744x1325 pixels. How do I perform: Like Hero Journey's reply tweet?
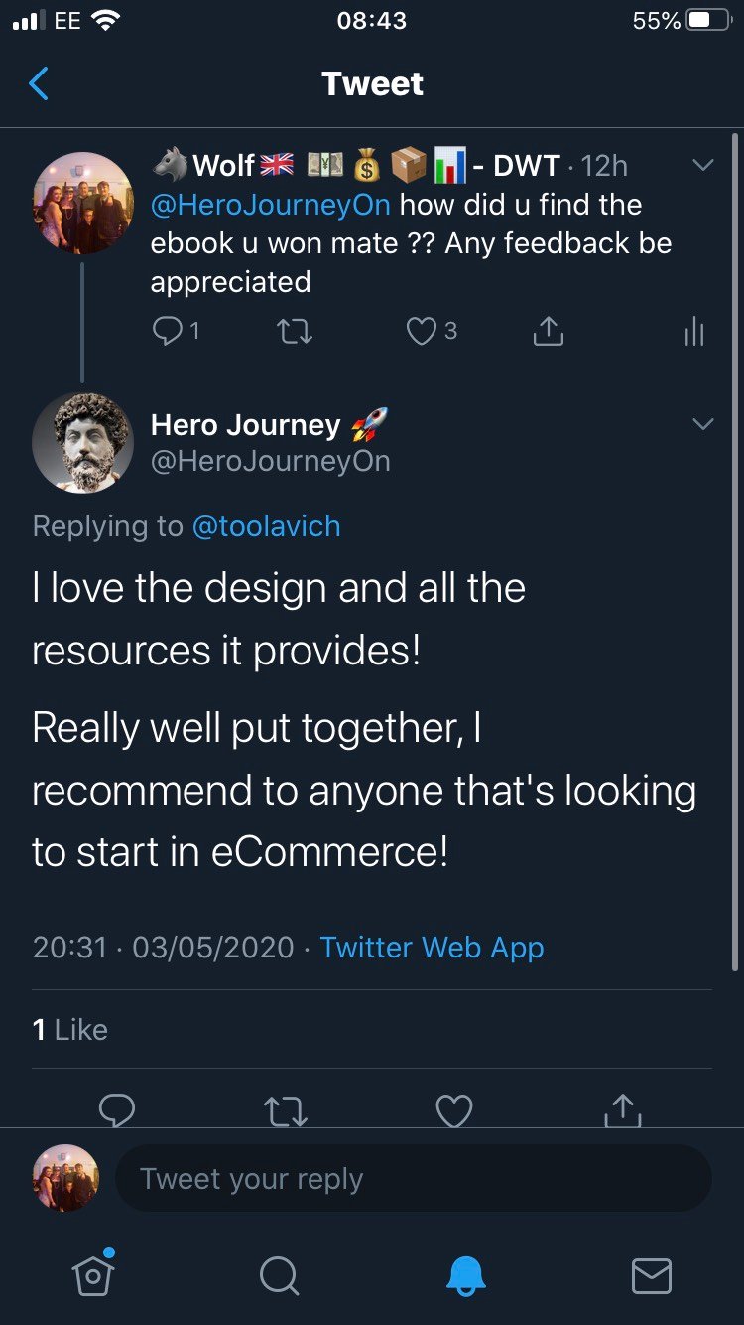(454, 1110)
